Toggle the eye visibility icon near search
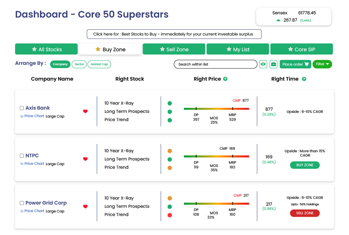 click(263, 64)
